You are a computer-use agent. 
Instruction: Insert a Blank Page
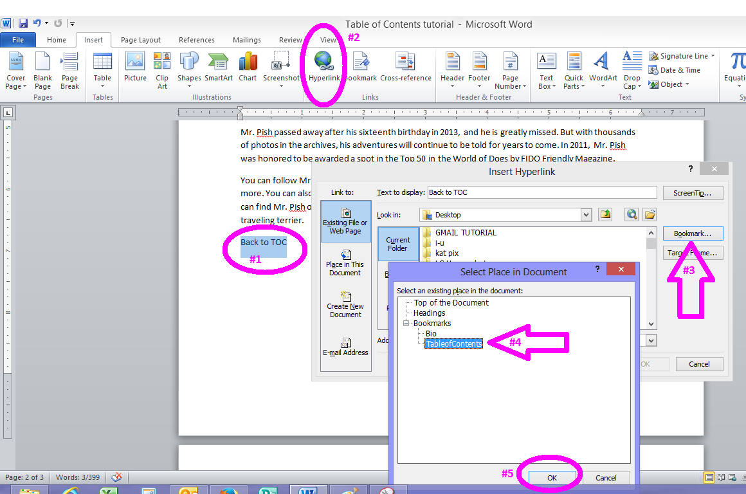tap(43, 71)
